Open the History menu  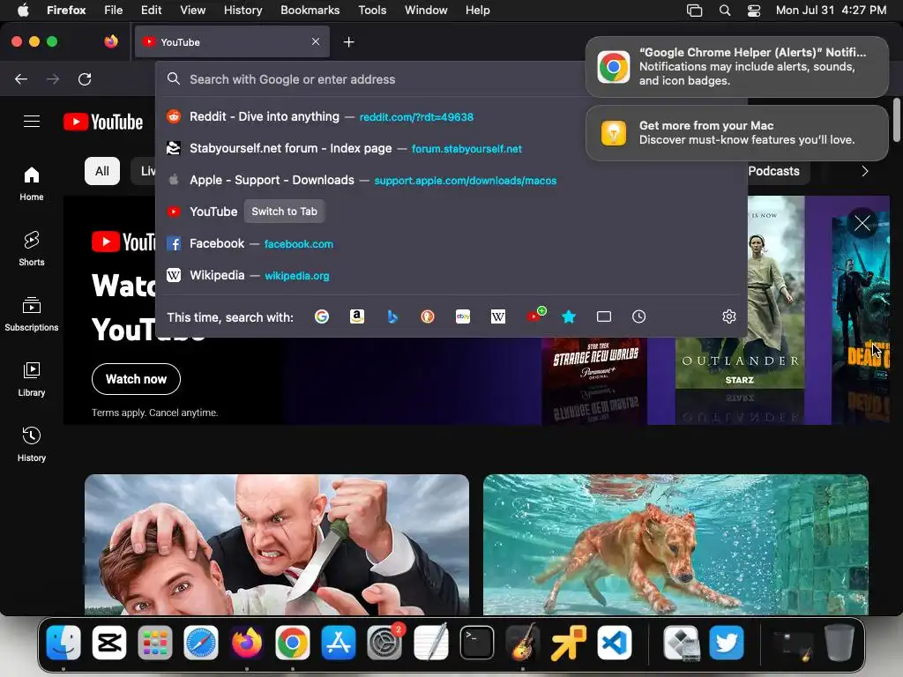243,11
